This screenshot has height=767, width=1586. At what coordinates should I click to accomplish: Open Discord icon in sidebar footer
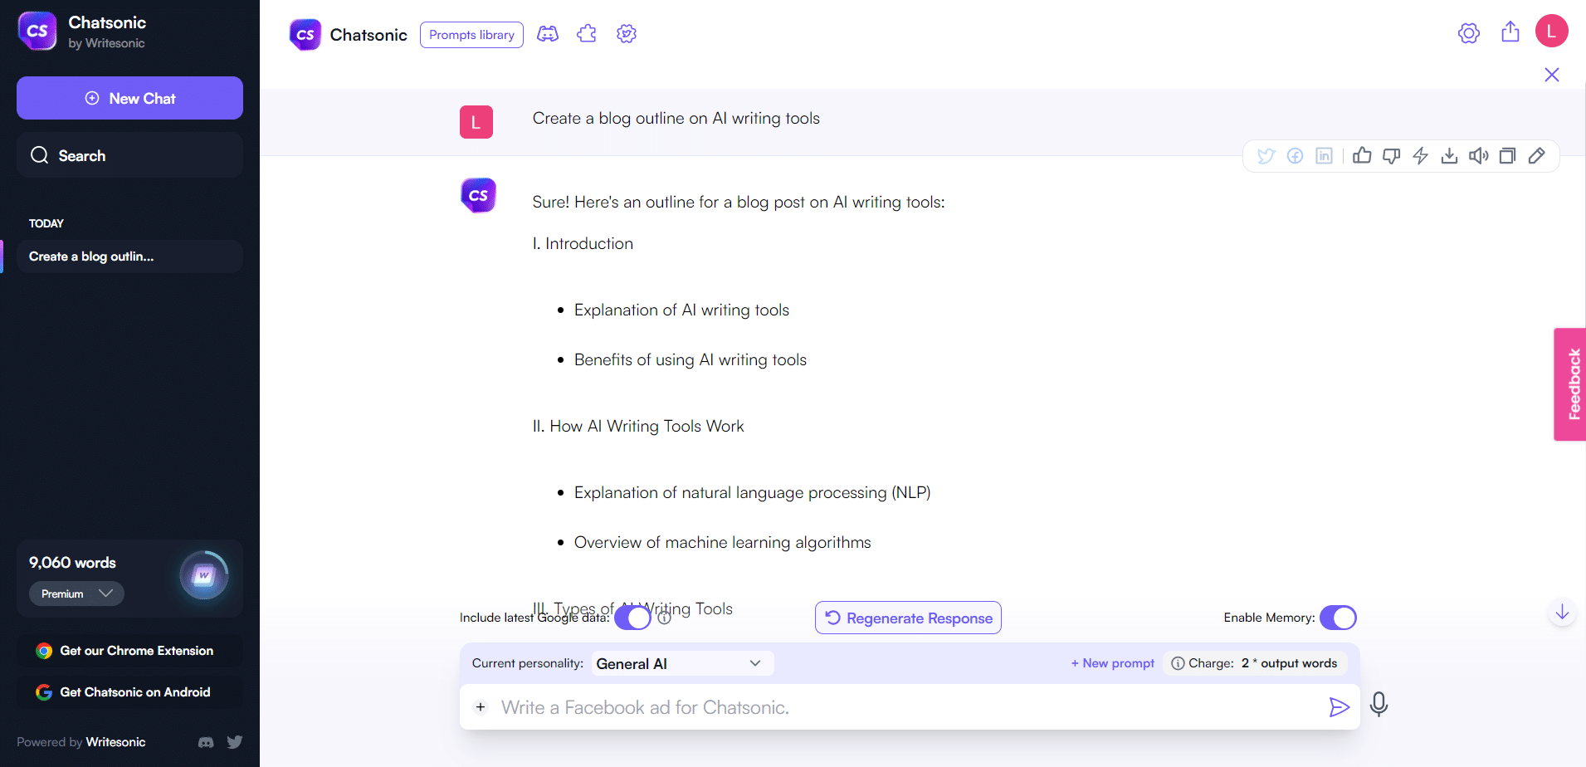pyautogui.click(x=206, y=742)
